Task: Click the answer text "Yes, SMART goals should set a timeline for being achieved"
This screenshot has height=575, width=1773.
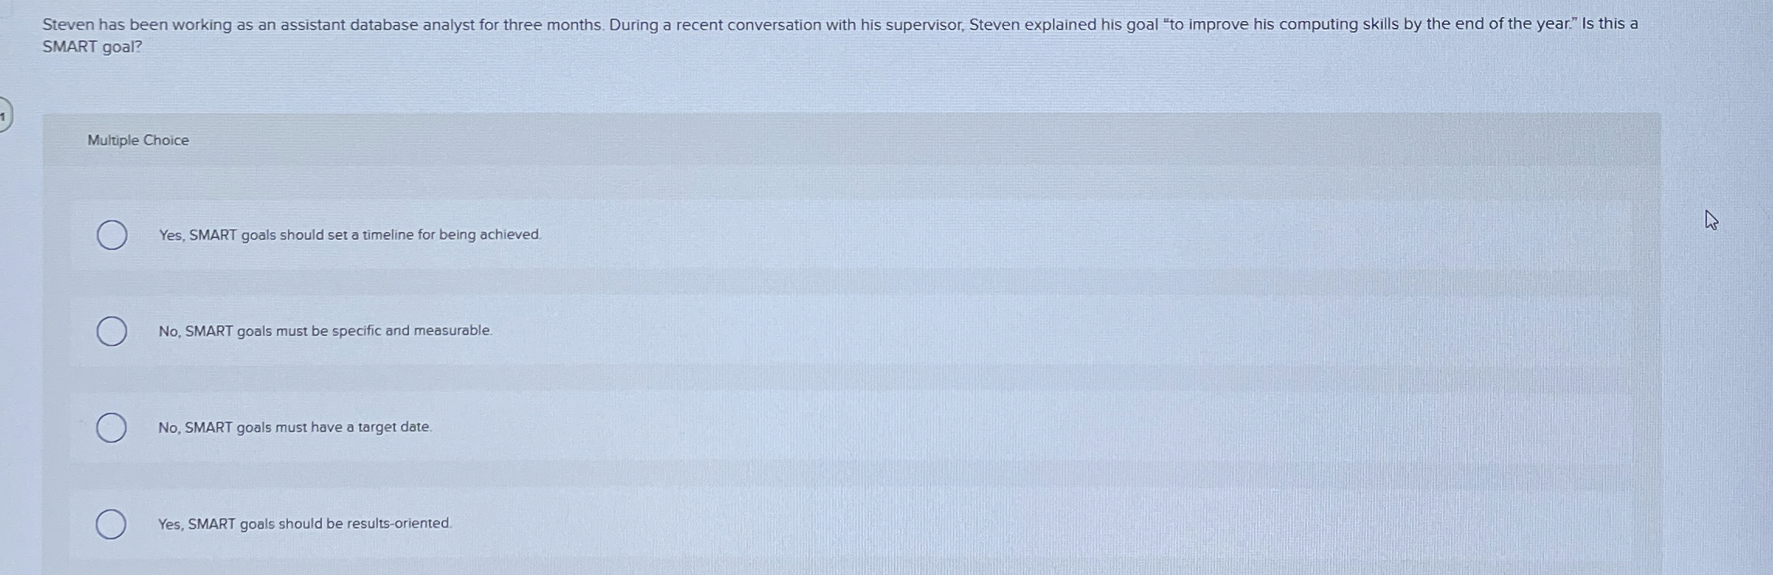Action: pyautogui.click(x=349, y=235)
